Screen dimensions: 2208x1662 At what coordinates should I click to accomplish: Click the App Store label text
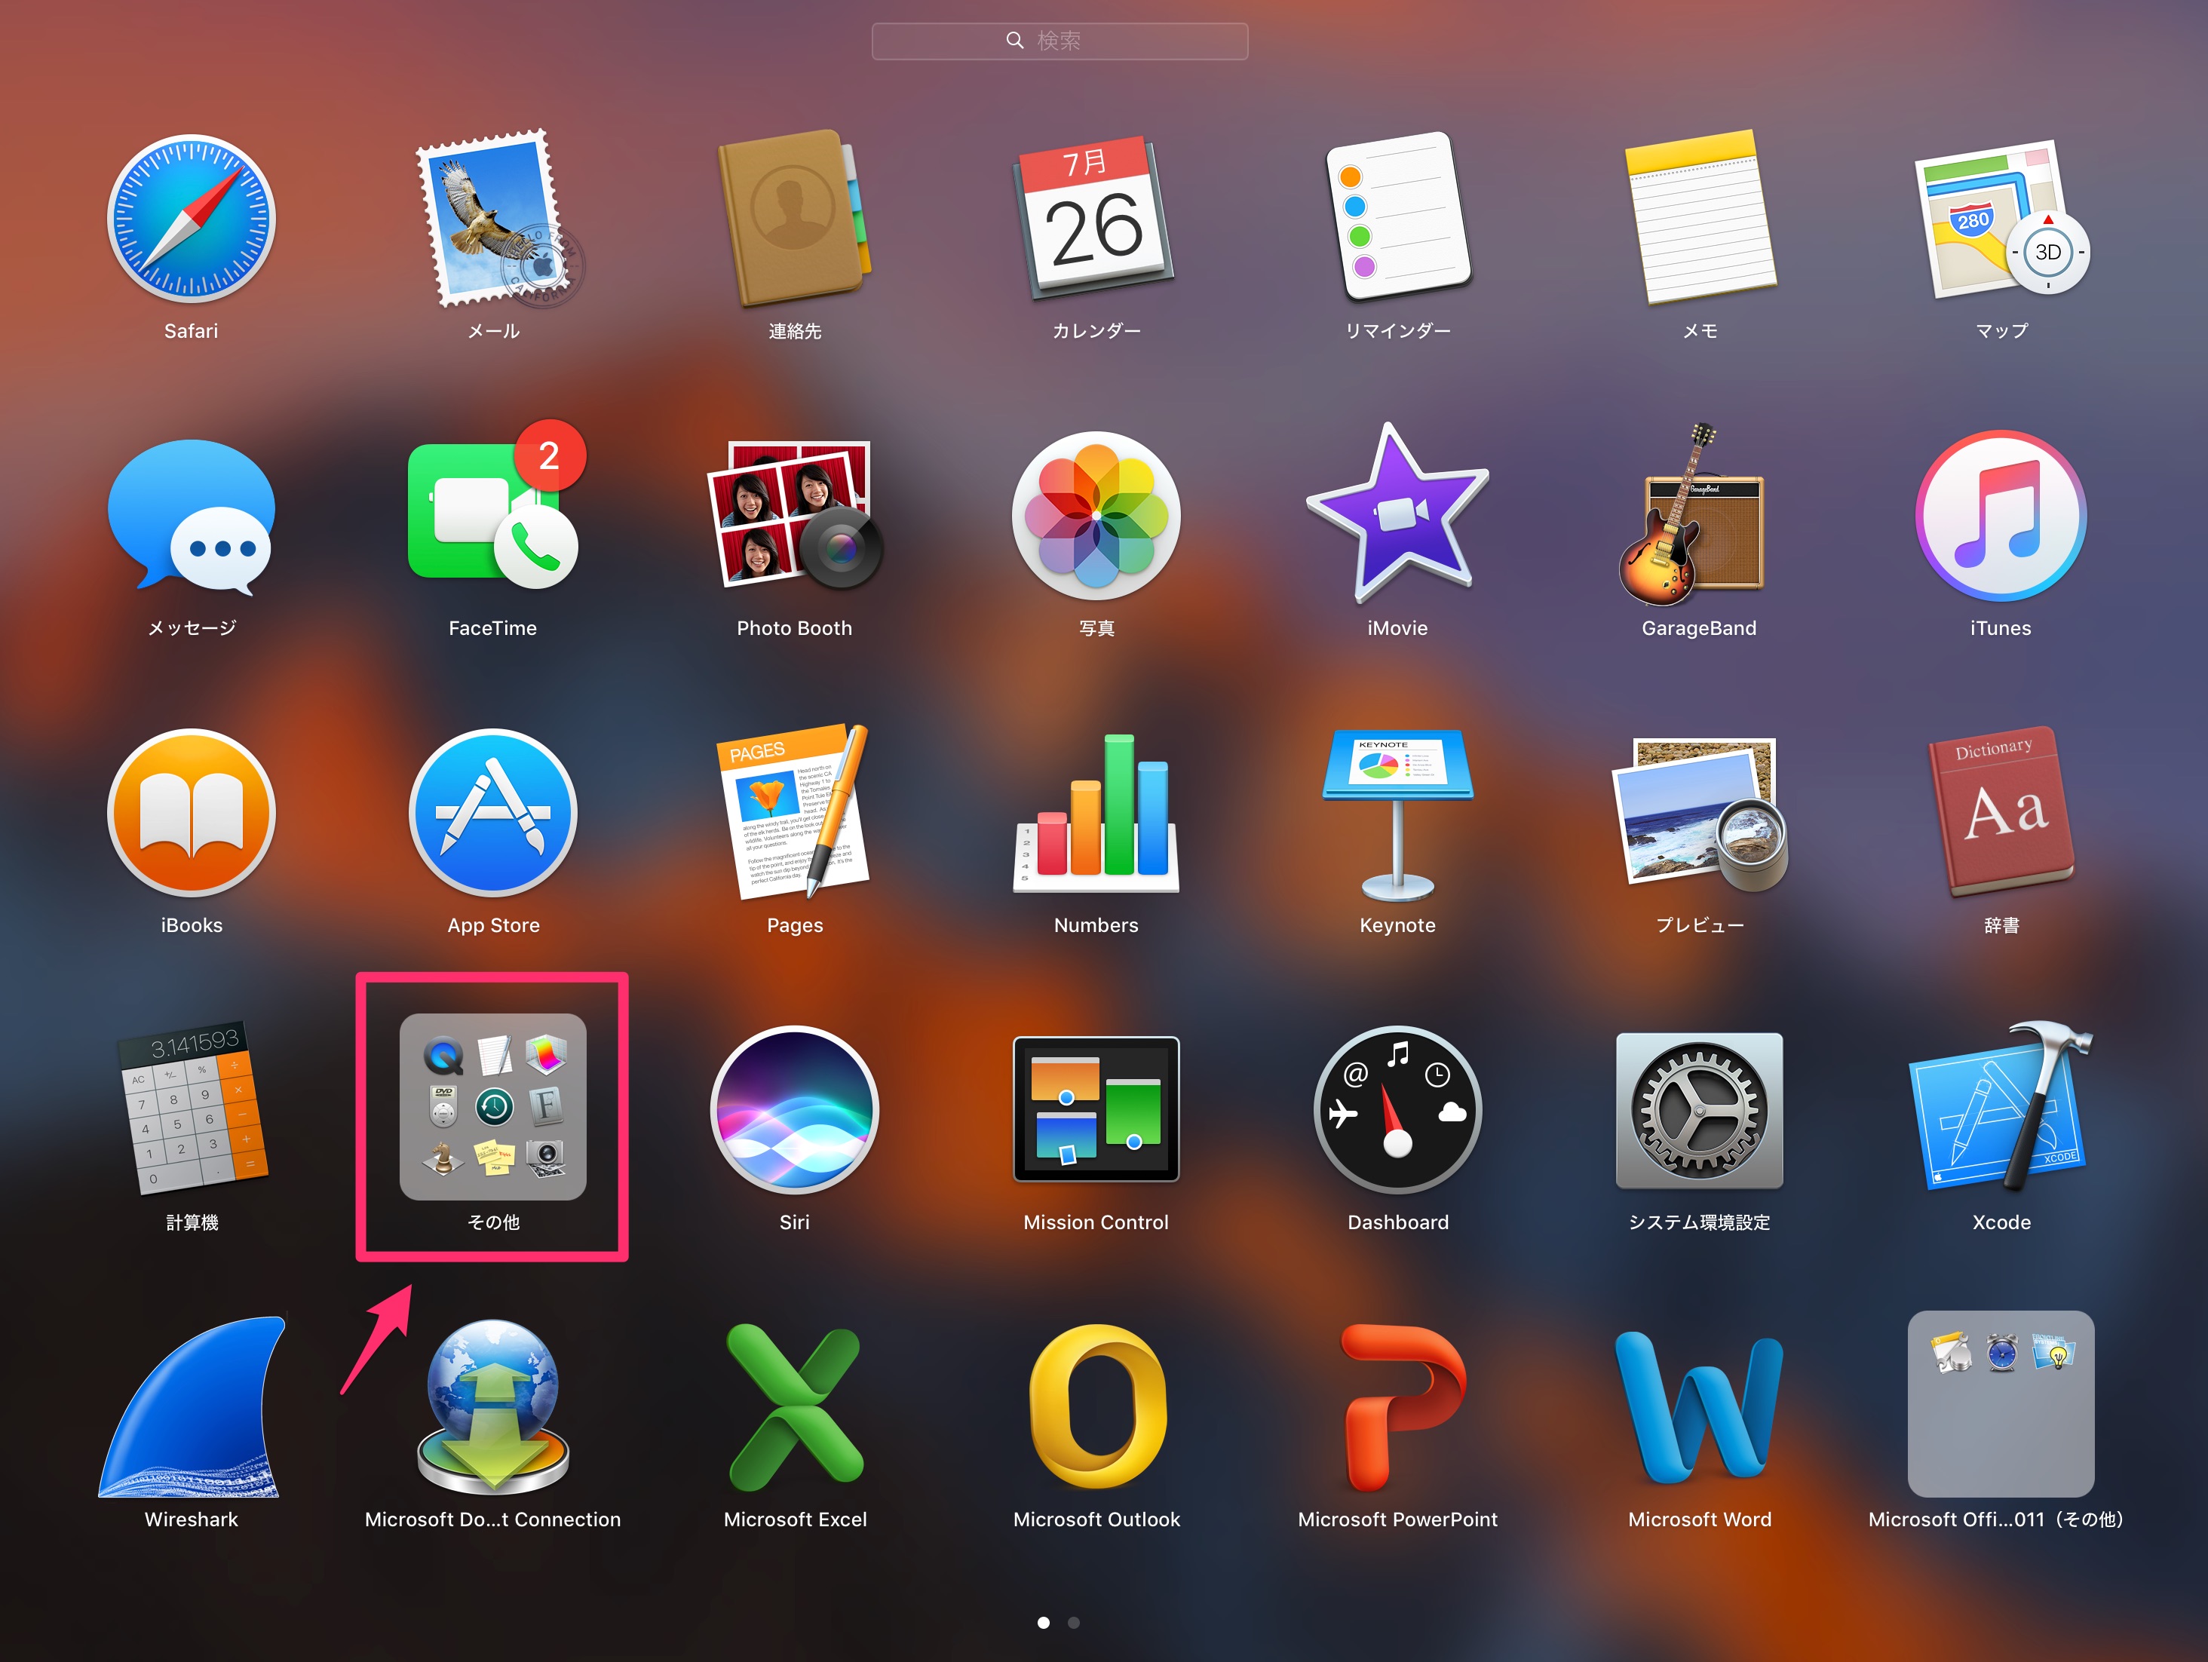tap(493, 925)
